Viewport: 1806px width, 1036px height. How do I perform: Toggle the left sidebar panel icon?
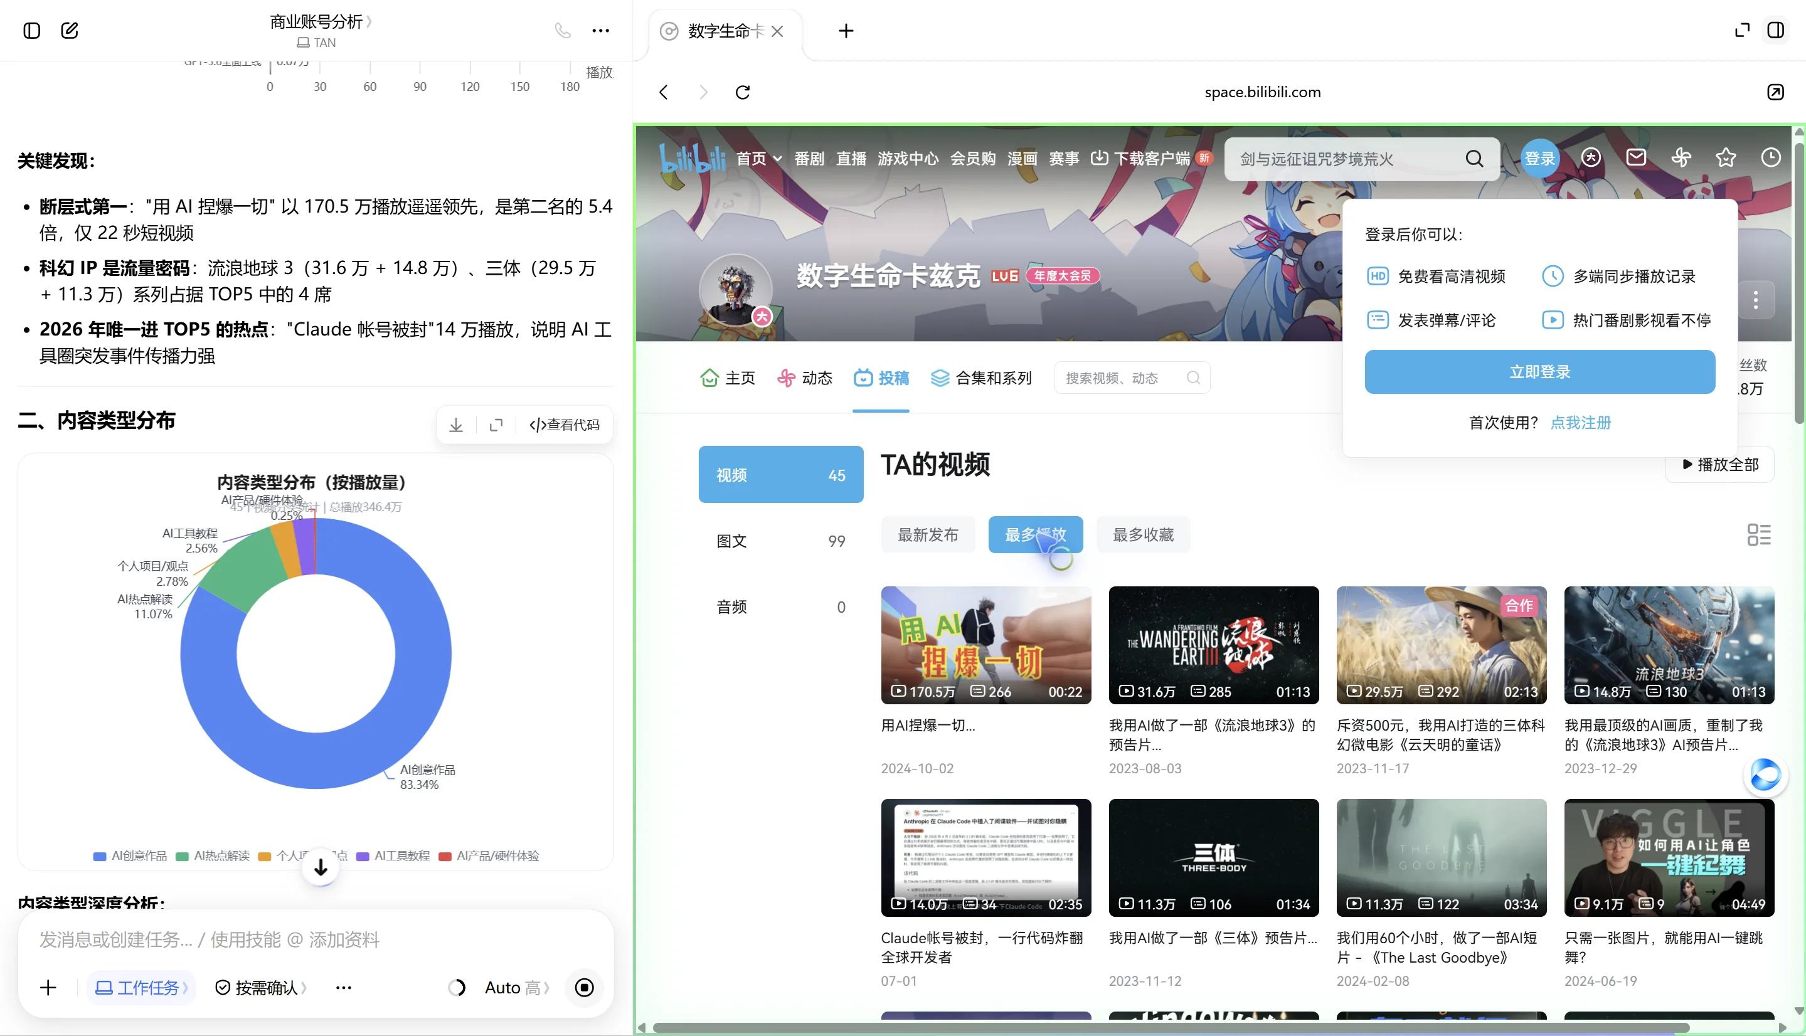click(x=32, y=31)
